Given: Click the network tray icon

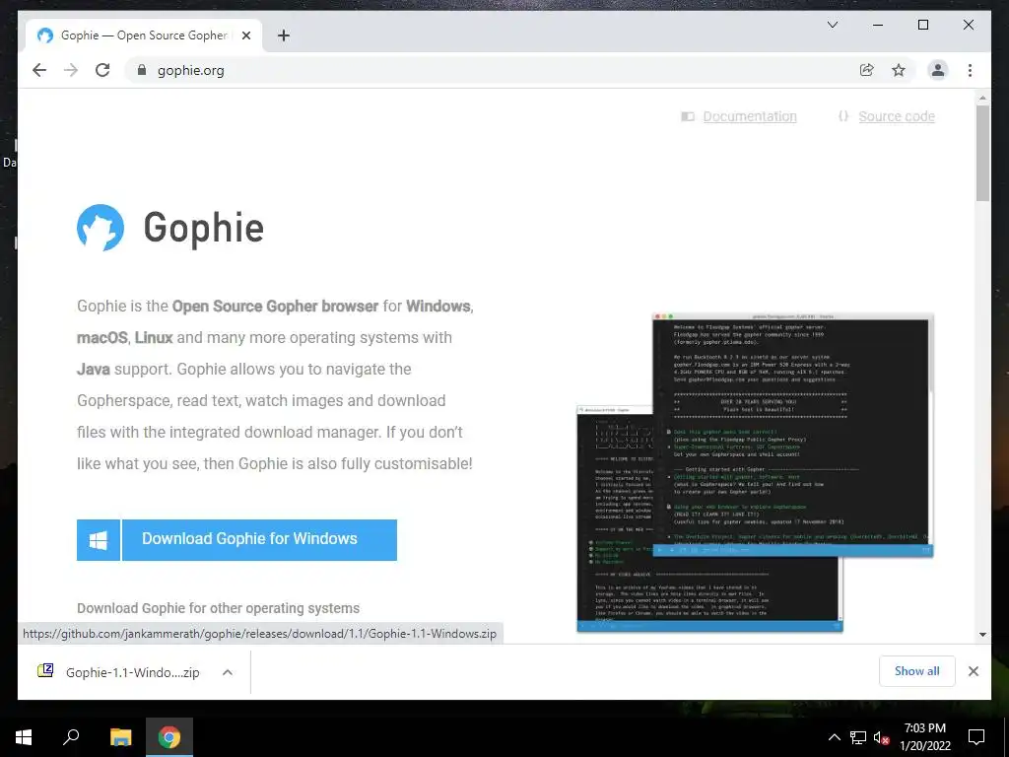Looking at the screenshot, I should [x=858, y=737].
